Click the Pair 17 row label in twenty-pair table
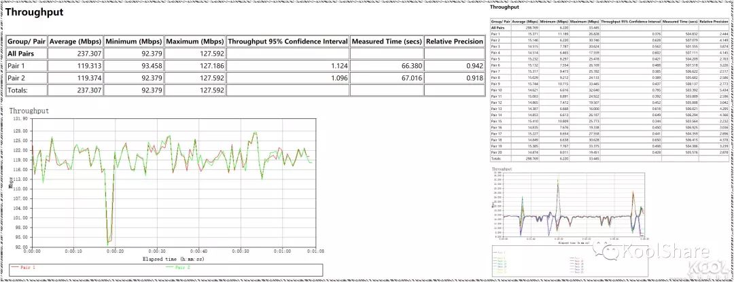This screenshot has width=734, height=282. click(495, 134)
